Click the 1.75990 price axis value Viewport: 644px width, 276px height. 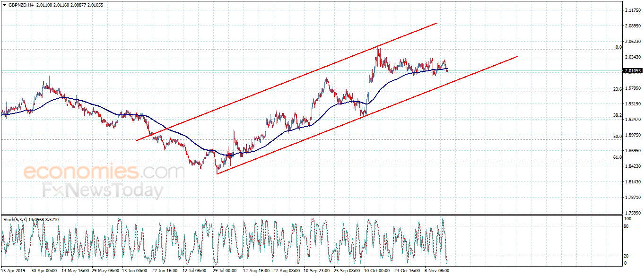(x=633, y=213)
